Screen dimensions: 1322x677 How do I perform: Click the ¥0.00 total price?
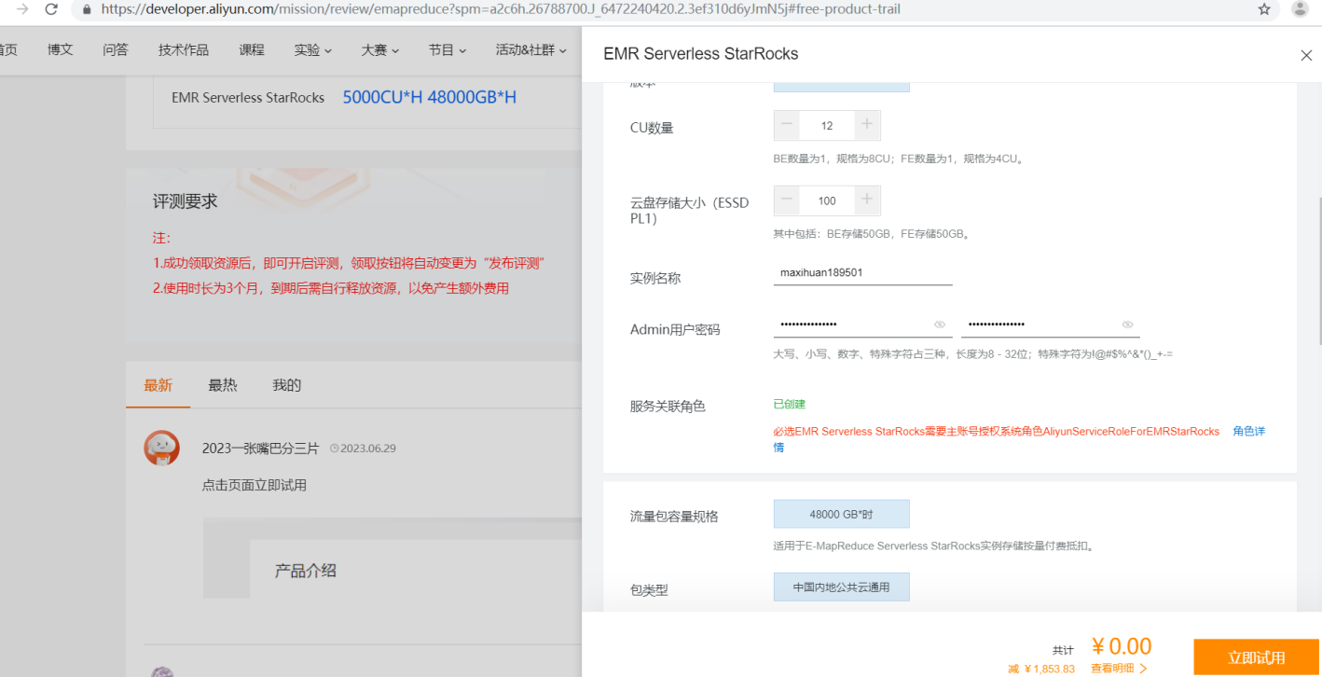1122,646
